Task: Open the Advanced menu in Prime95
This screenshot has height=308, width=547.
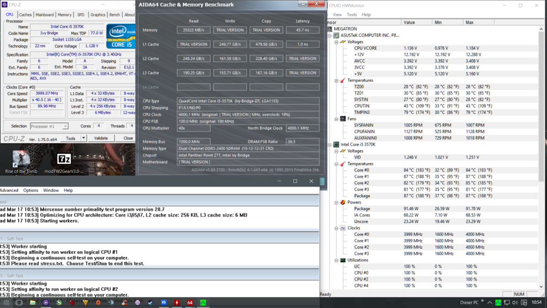Action: tap(9, 190)
